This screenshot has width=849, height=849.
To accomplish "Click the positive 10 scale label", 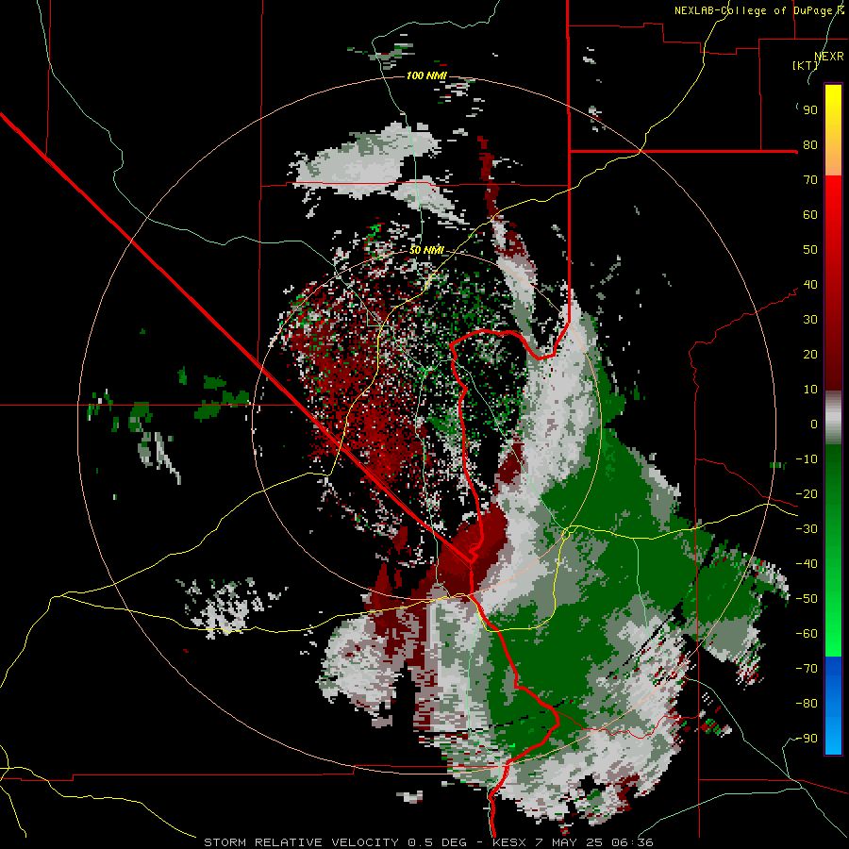I will click(810, 390).
